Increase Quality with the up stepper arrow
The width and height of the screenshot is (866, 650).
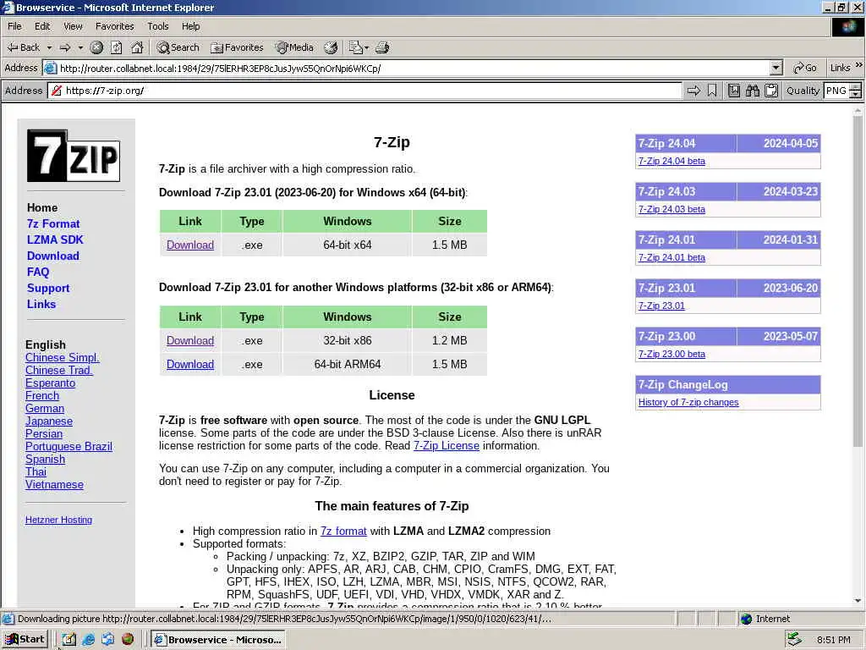tap(856, 87)
